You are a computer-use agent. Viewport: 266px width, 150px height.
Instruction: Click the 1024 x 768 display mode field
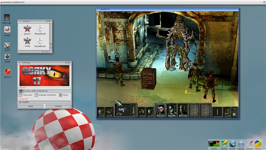47,91
